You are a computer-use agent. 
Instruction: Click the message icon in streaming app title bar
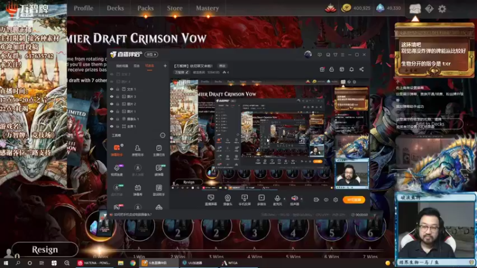[320, 55]
